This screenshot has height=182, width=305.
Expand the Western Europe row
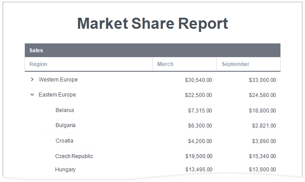32,80
